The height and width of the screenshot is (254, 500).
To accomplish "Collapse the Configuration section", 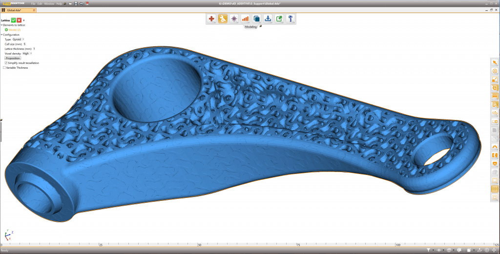I will [2, 35].
